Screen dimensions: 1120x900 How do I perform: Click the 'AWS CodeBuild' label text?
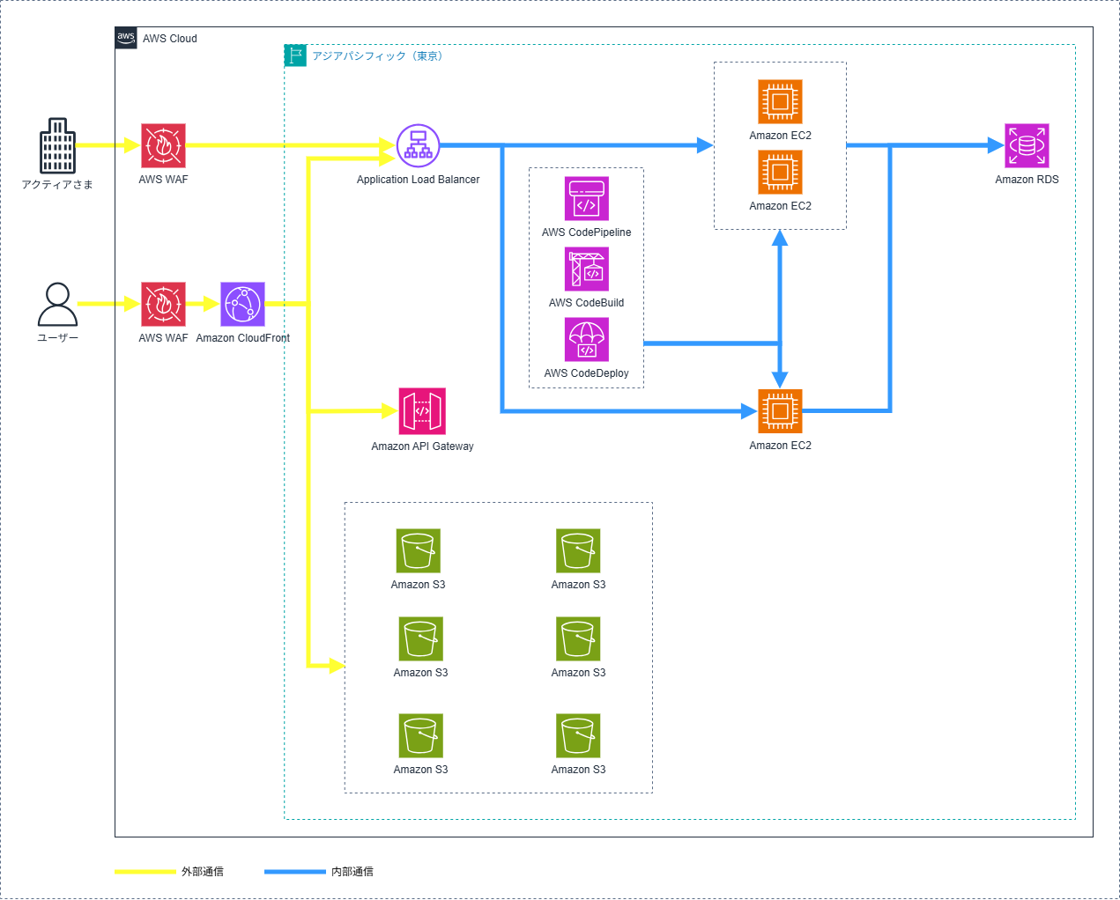coord(586,303)
